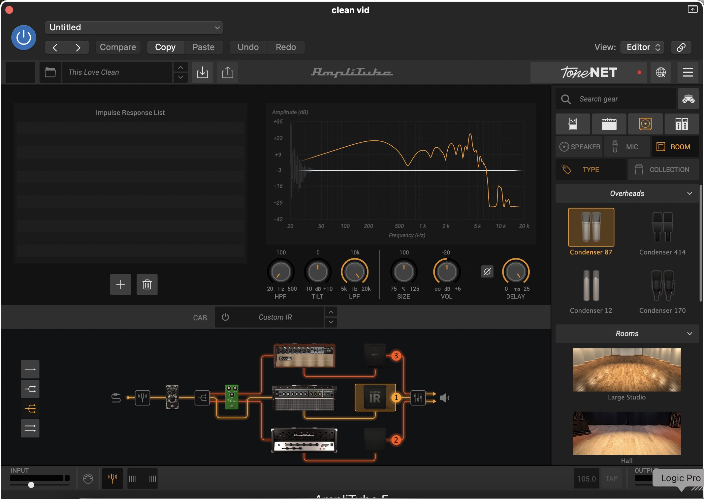Click the HPF knob
The height and width of the screenshot is (499, 704).
tap(280, 272)
